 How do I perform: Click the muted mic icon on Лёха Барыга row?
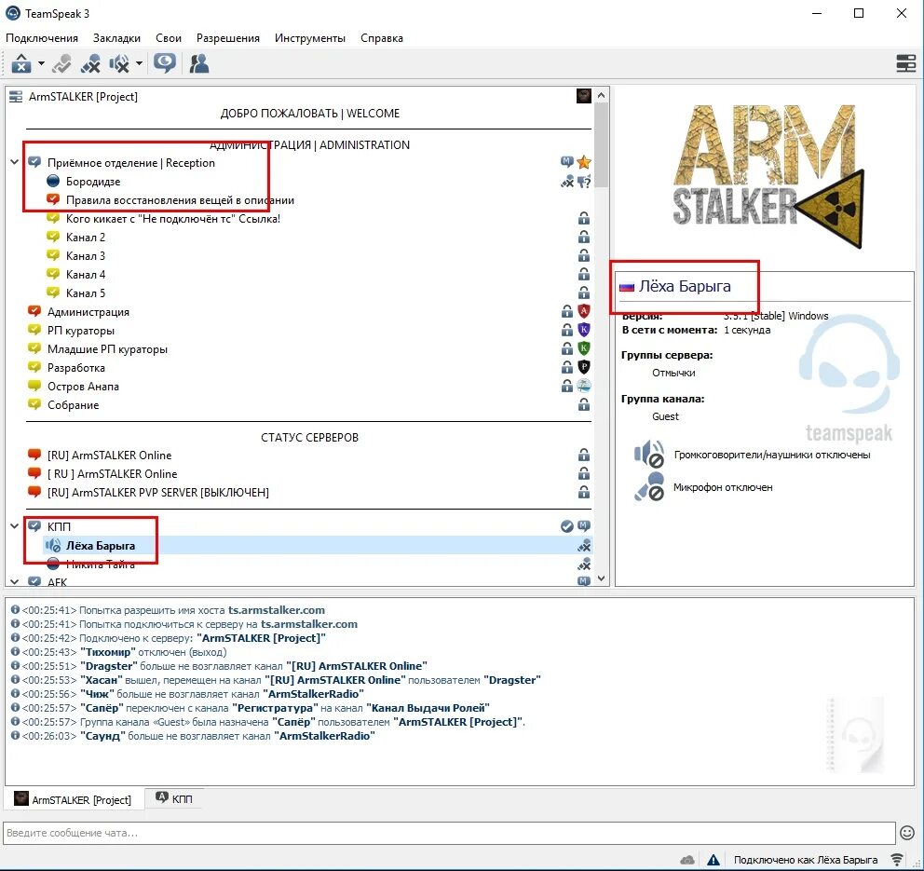pos(584,546)
